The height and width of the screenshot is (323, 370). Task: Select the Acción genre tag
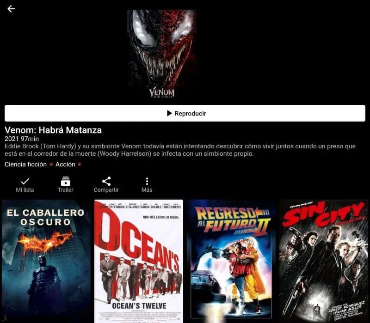(x=66, y=165)
